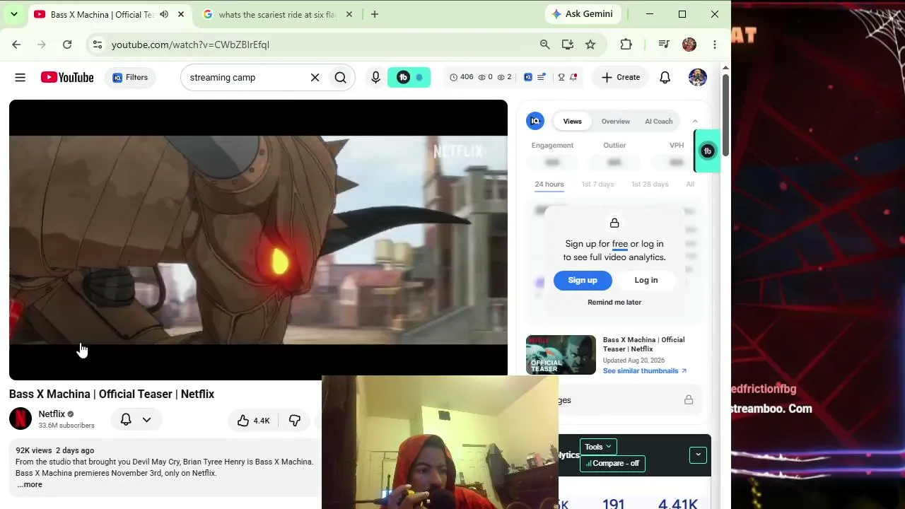Click Remind me later link
This screenshot has height=509, width=905.
coord(614,303)
